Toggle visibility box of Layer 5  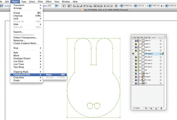coord(133,44)
